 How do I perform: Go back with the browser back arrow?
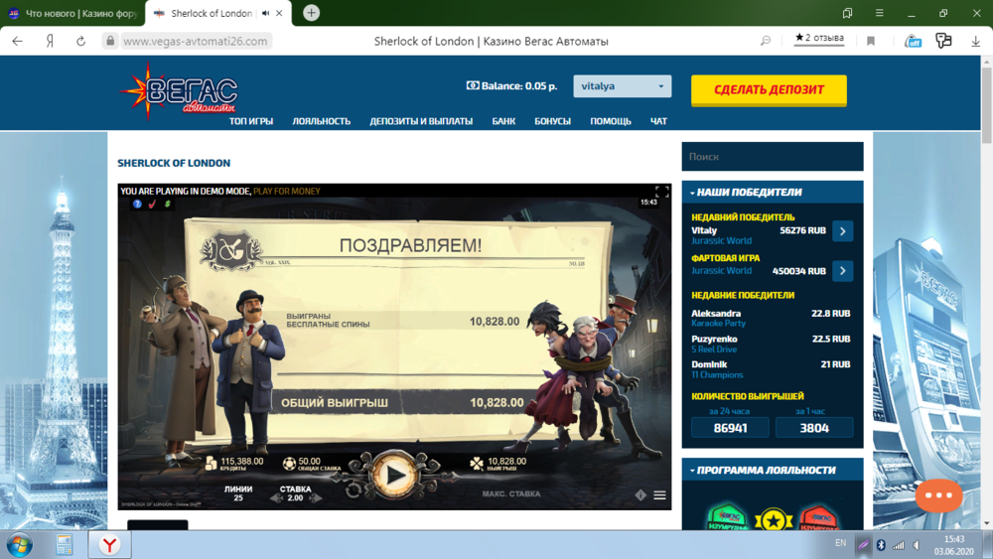pos(18,41)
